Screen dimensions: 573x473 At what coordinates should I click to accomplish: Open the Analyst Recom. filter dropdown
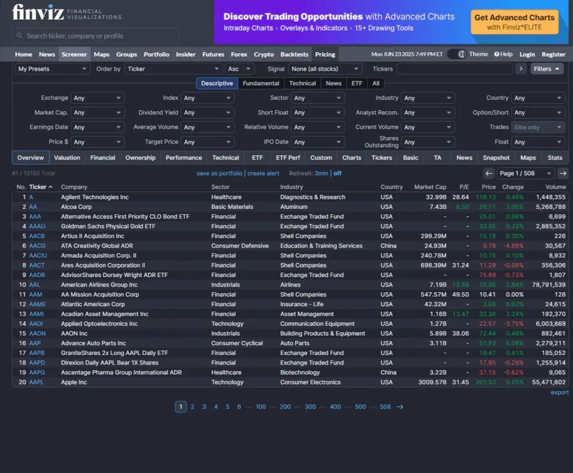coord(428,113)
